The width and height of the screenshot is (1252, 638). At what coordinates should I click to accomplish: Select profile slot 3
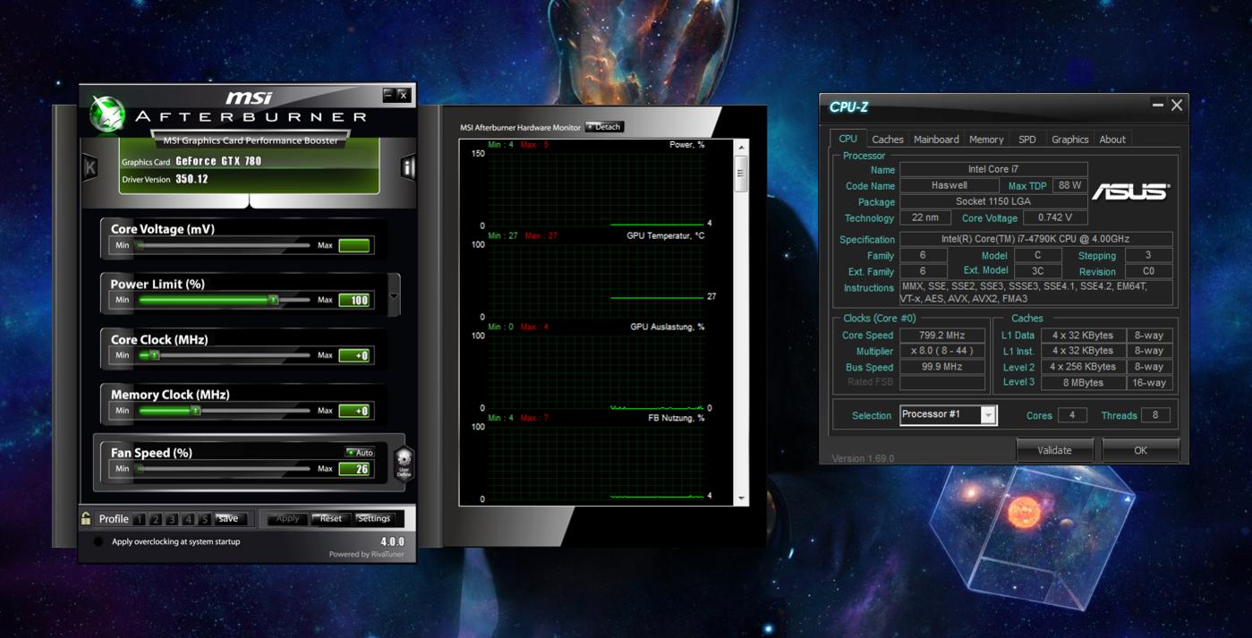pyautogui.click(x=172, y=519)
